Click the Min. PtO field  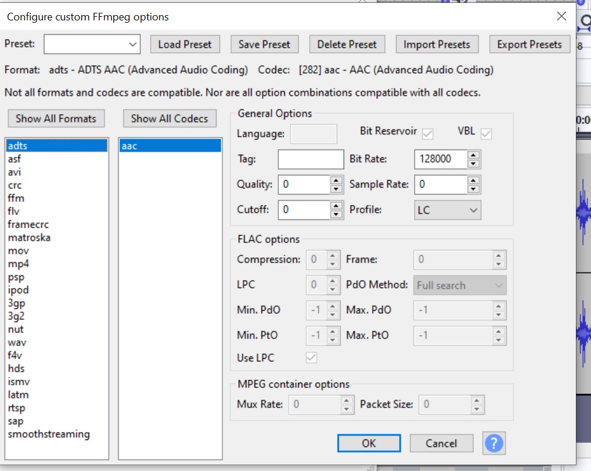pos(317,335)
